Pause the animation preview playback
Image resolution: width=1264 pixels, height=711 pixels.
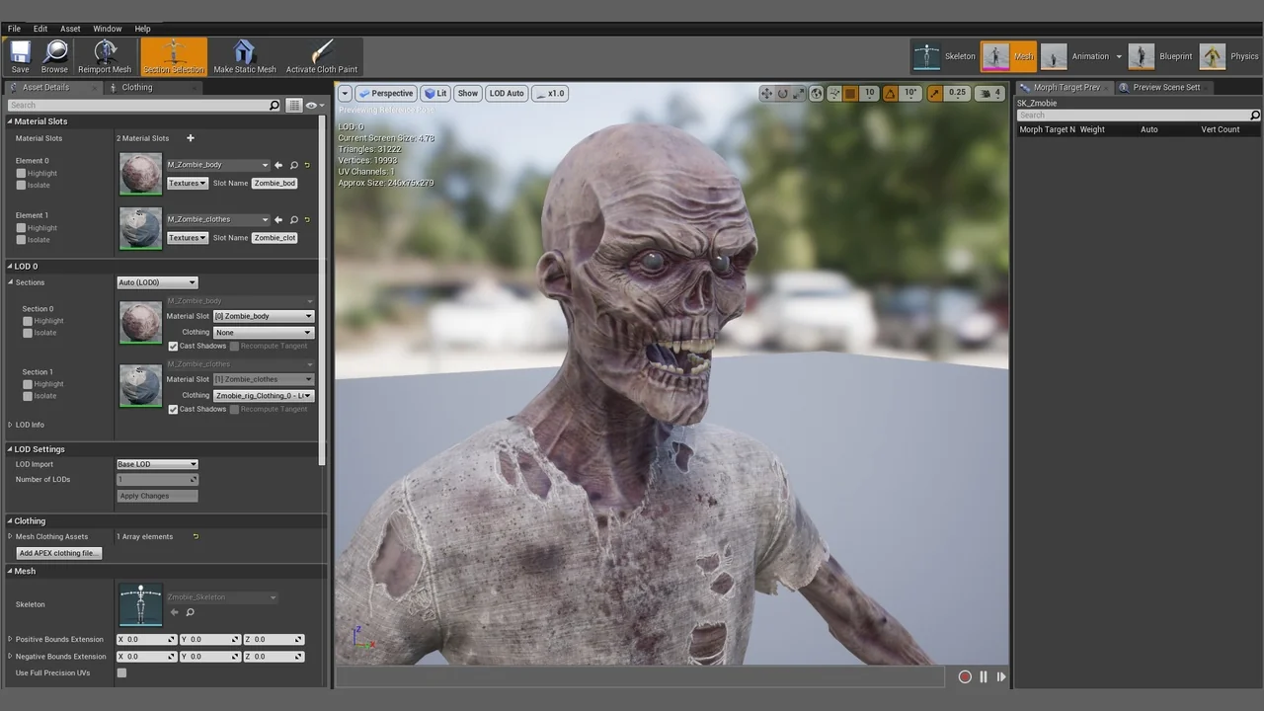[x=984, y=676]
